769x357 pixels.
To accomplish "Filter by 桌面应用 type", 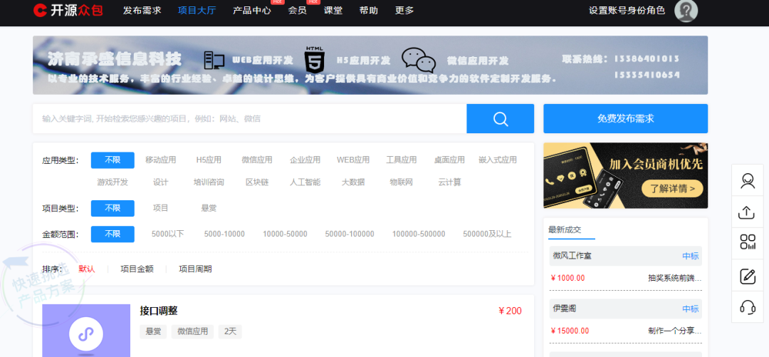I will click(x=449, y=160).
